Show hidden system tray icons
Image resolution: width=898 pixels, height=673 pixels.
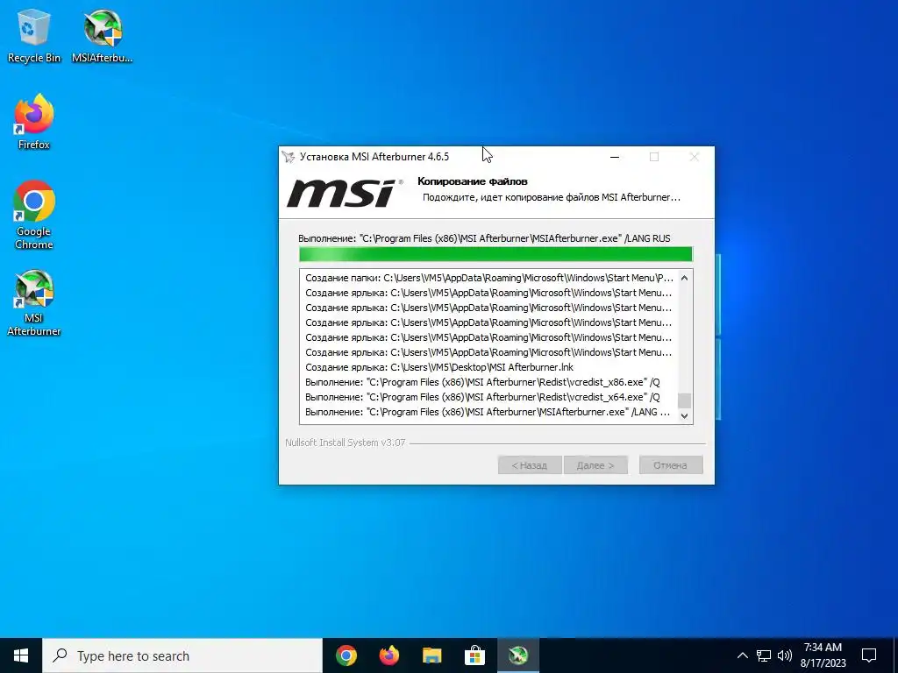(742, 655)
